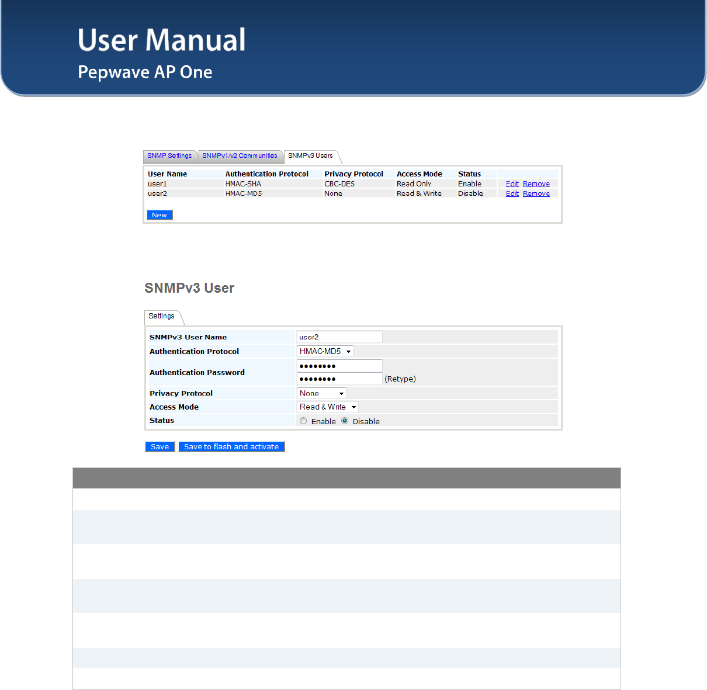Click Save to flash and activate
Viewport: 707px width, 690px height.
click(231, 446)
